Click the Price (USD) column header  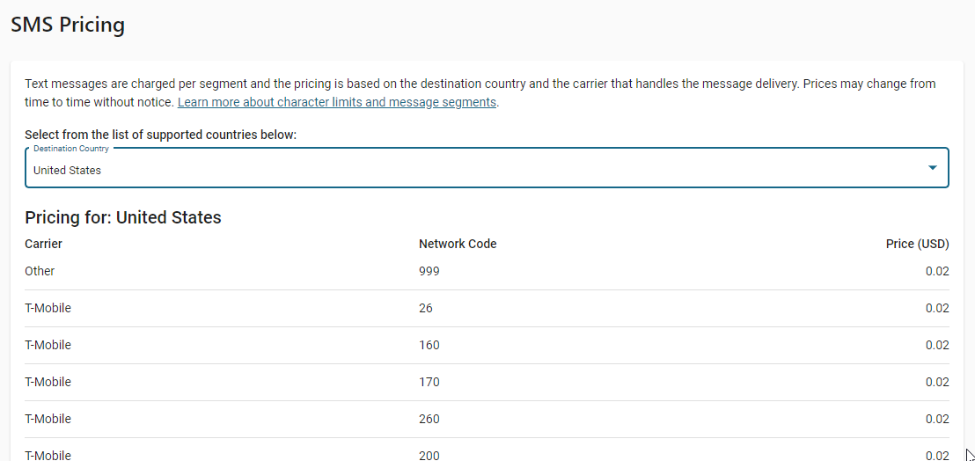coord(917,245)
